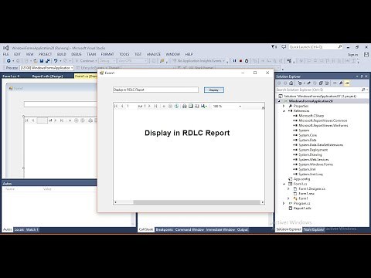Select WindowsFormsApplication20 project node
Image resolution: width=371 pixels, height=278 pixels.
(311, 101)
